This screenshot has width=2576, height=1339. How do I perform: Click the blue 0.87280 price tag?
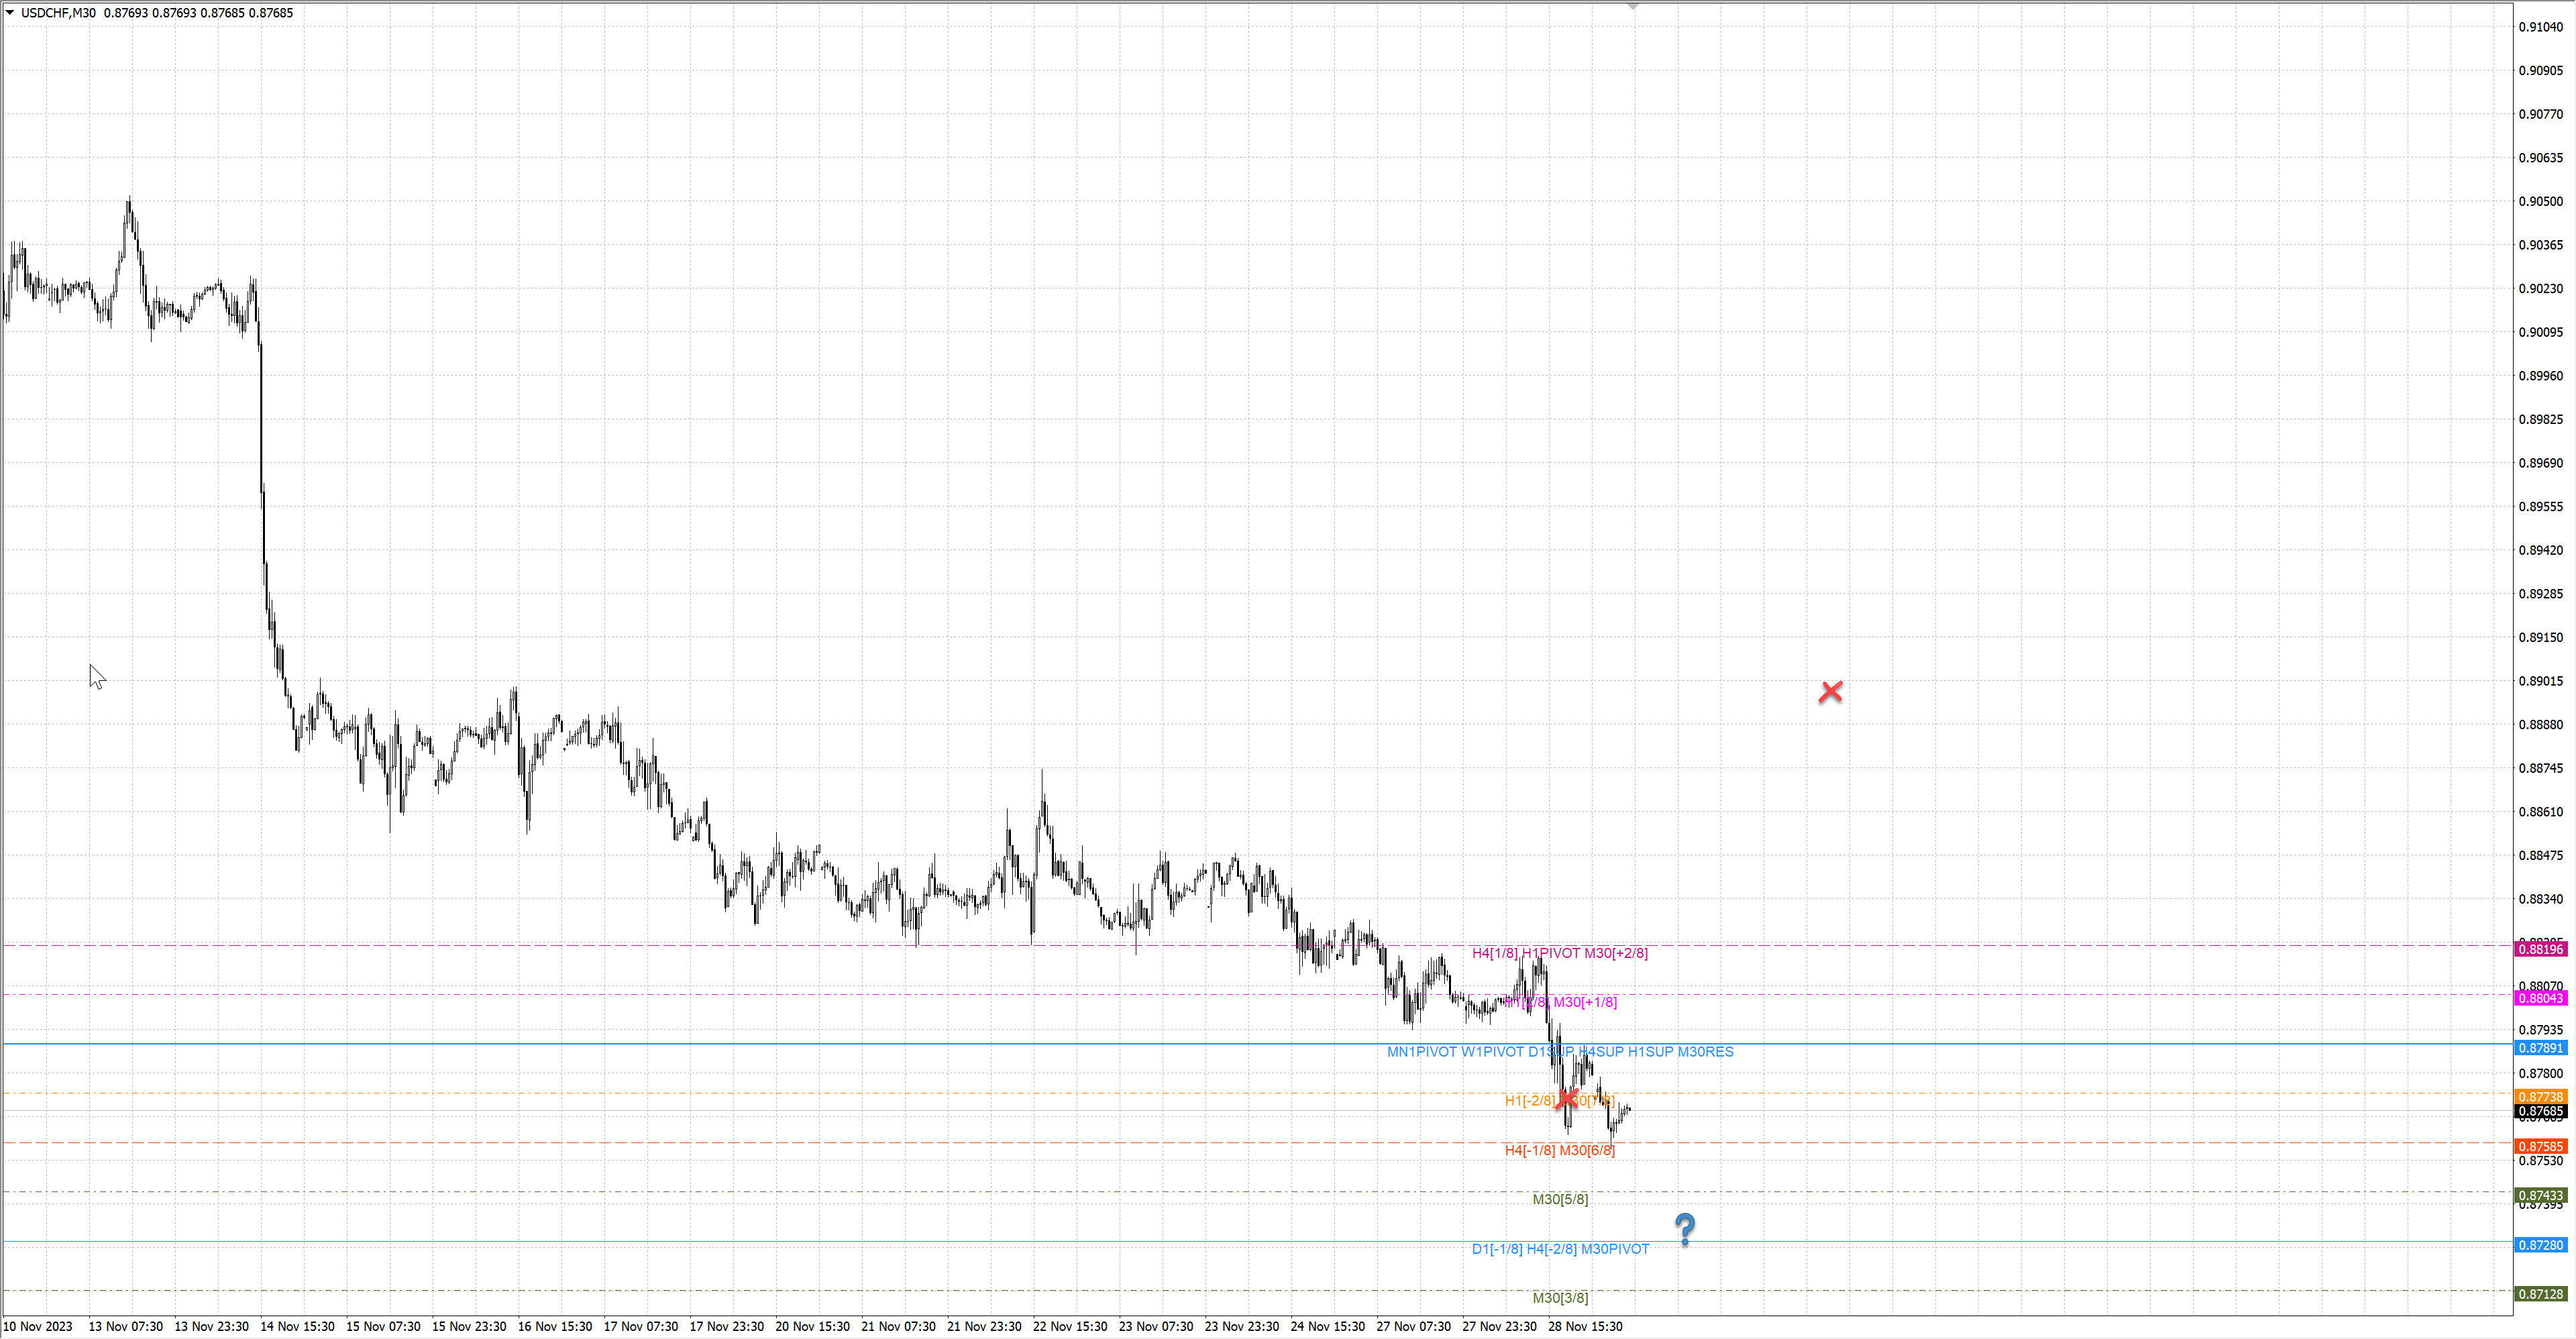[x=2540, y=1245]
